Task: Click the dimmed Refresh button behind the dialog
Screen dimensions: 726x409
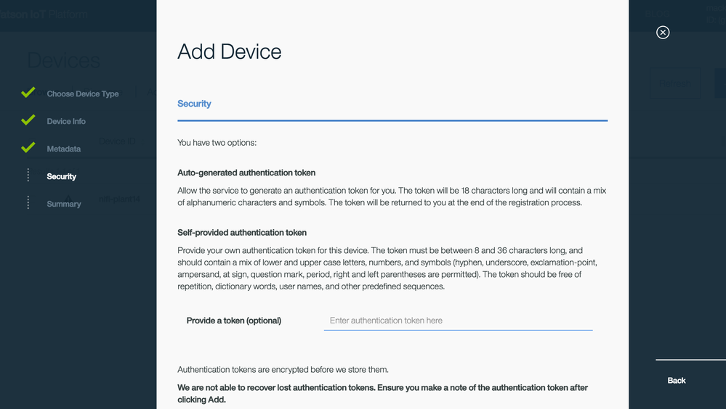Action: (x=675, y=83)
